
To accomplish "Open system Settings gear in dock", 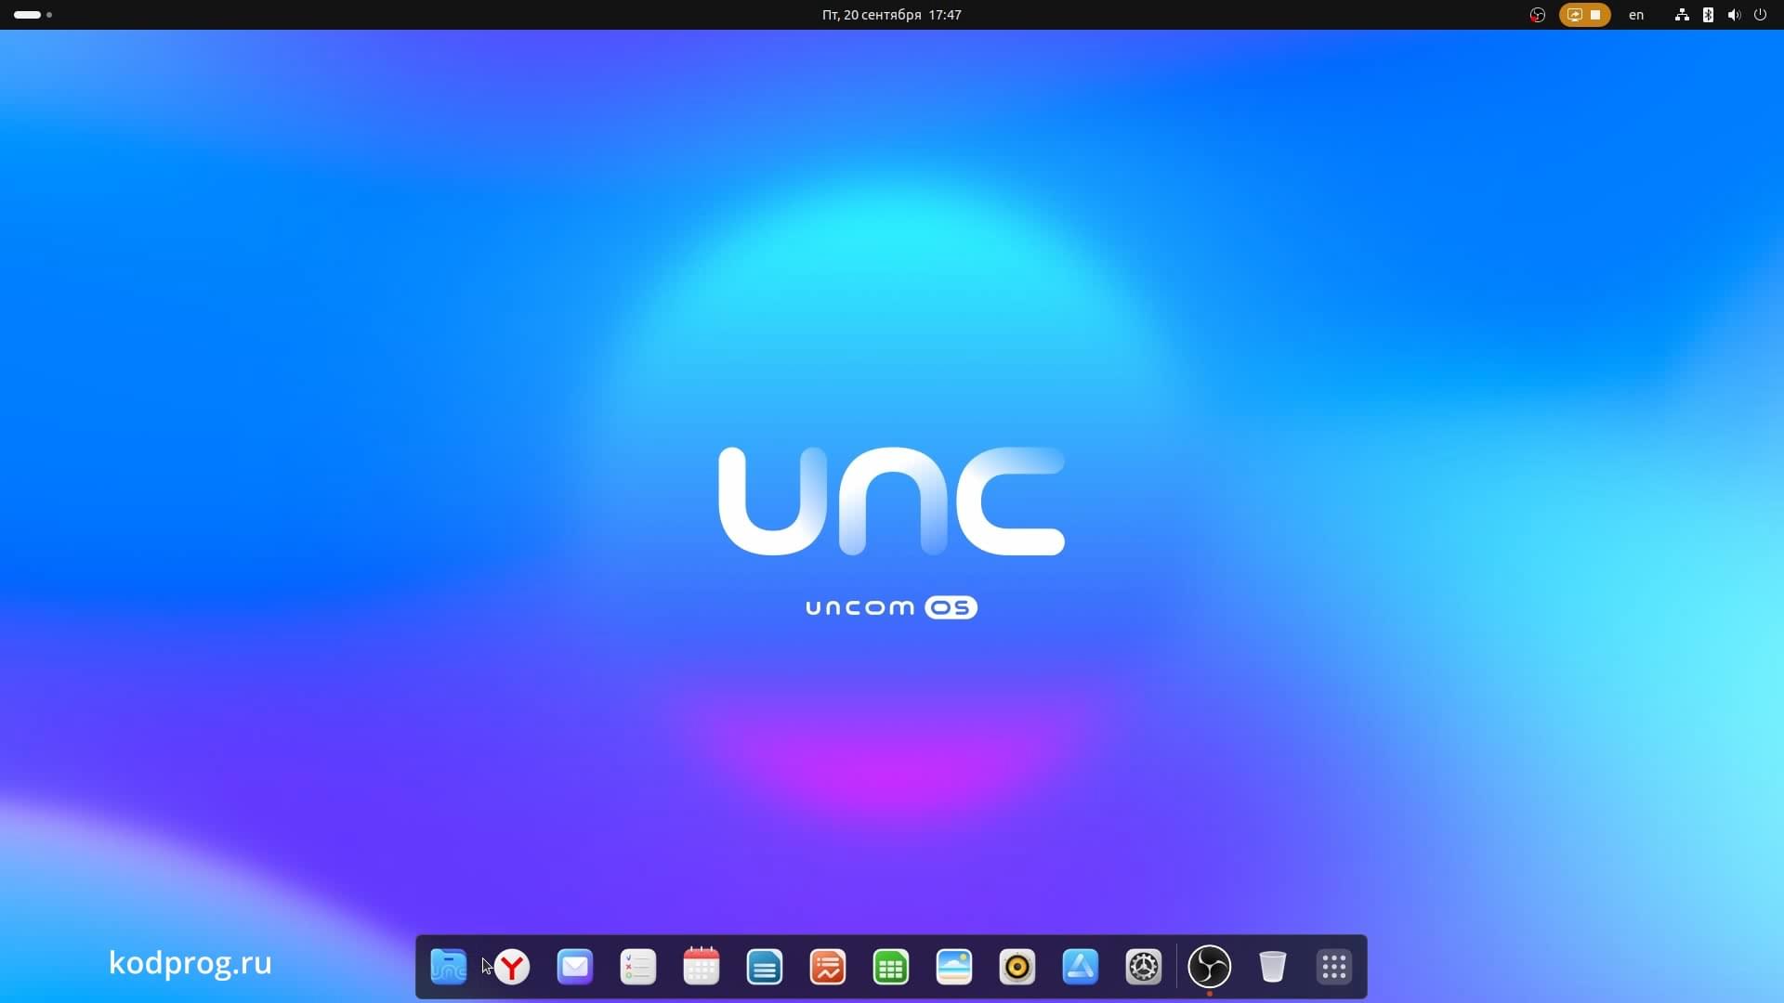I will (x=1144, y=967).
